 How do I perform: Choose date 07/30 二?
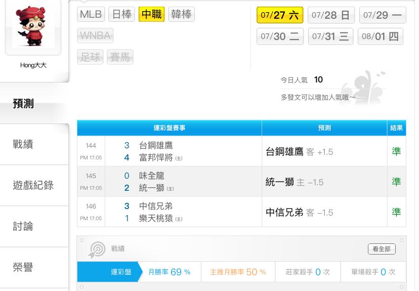click(x=280, y=36)
